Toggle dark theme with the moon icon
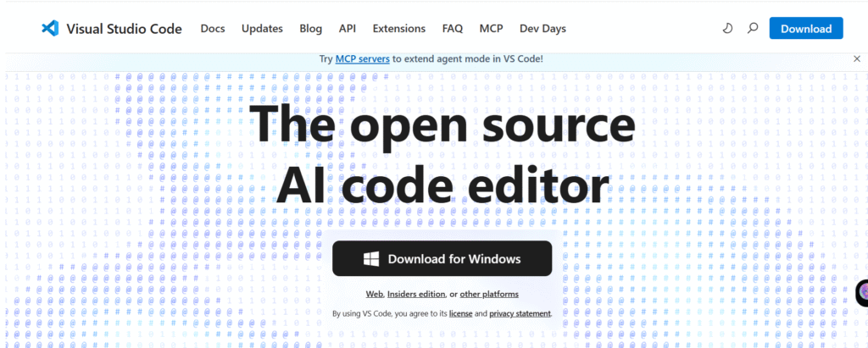The height and width of the screenshot is (348, 868). pos(727,28)
